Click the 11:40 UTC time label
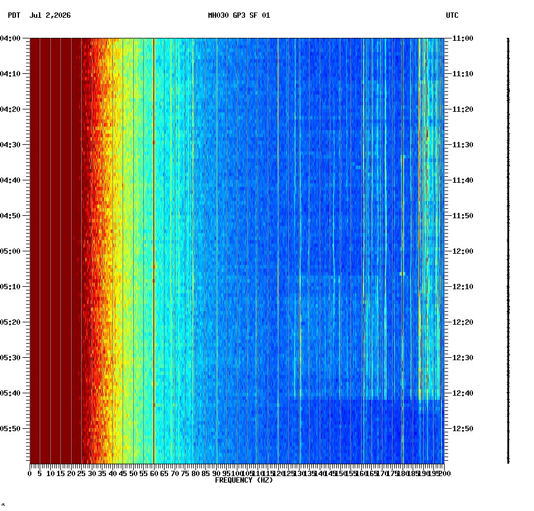Screen dimensions: 534x511 click(x=463, y=180)
